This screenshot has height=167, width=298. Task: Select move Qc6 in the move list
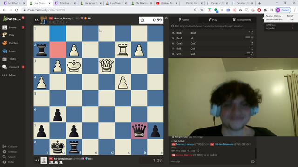click(193, 49)
